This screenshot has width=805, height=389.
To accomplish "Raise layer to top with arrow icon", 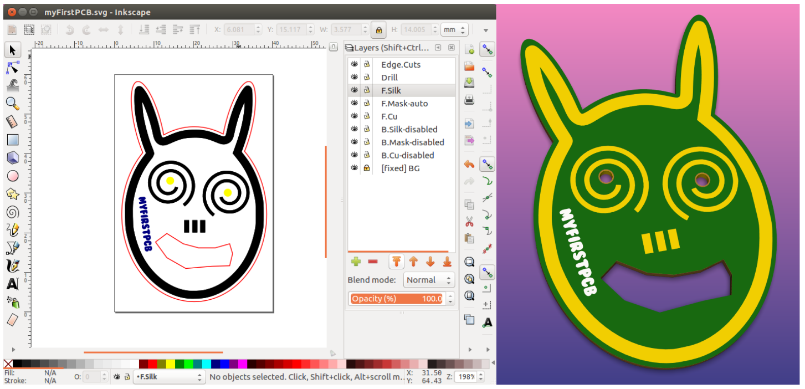I will pos(396,262).
